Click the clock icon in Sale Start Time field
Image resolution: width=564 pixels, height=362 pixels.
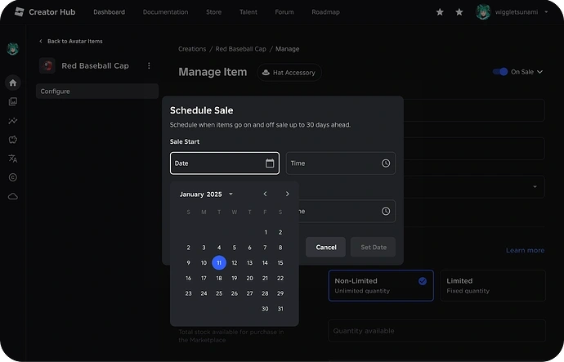pyautogui.click(x=386, y=163)
